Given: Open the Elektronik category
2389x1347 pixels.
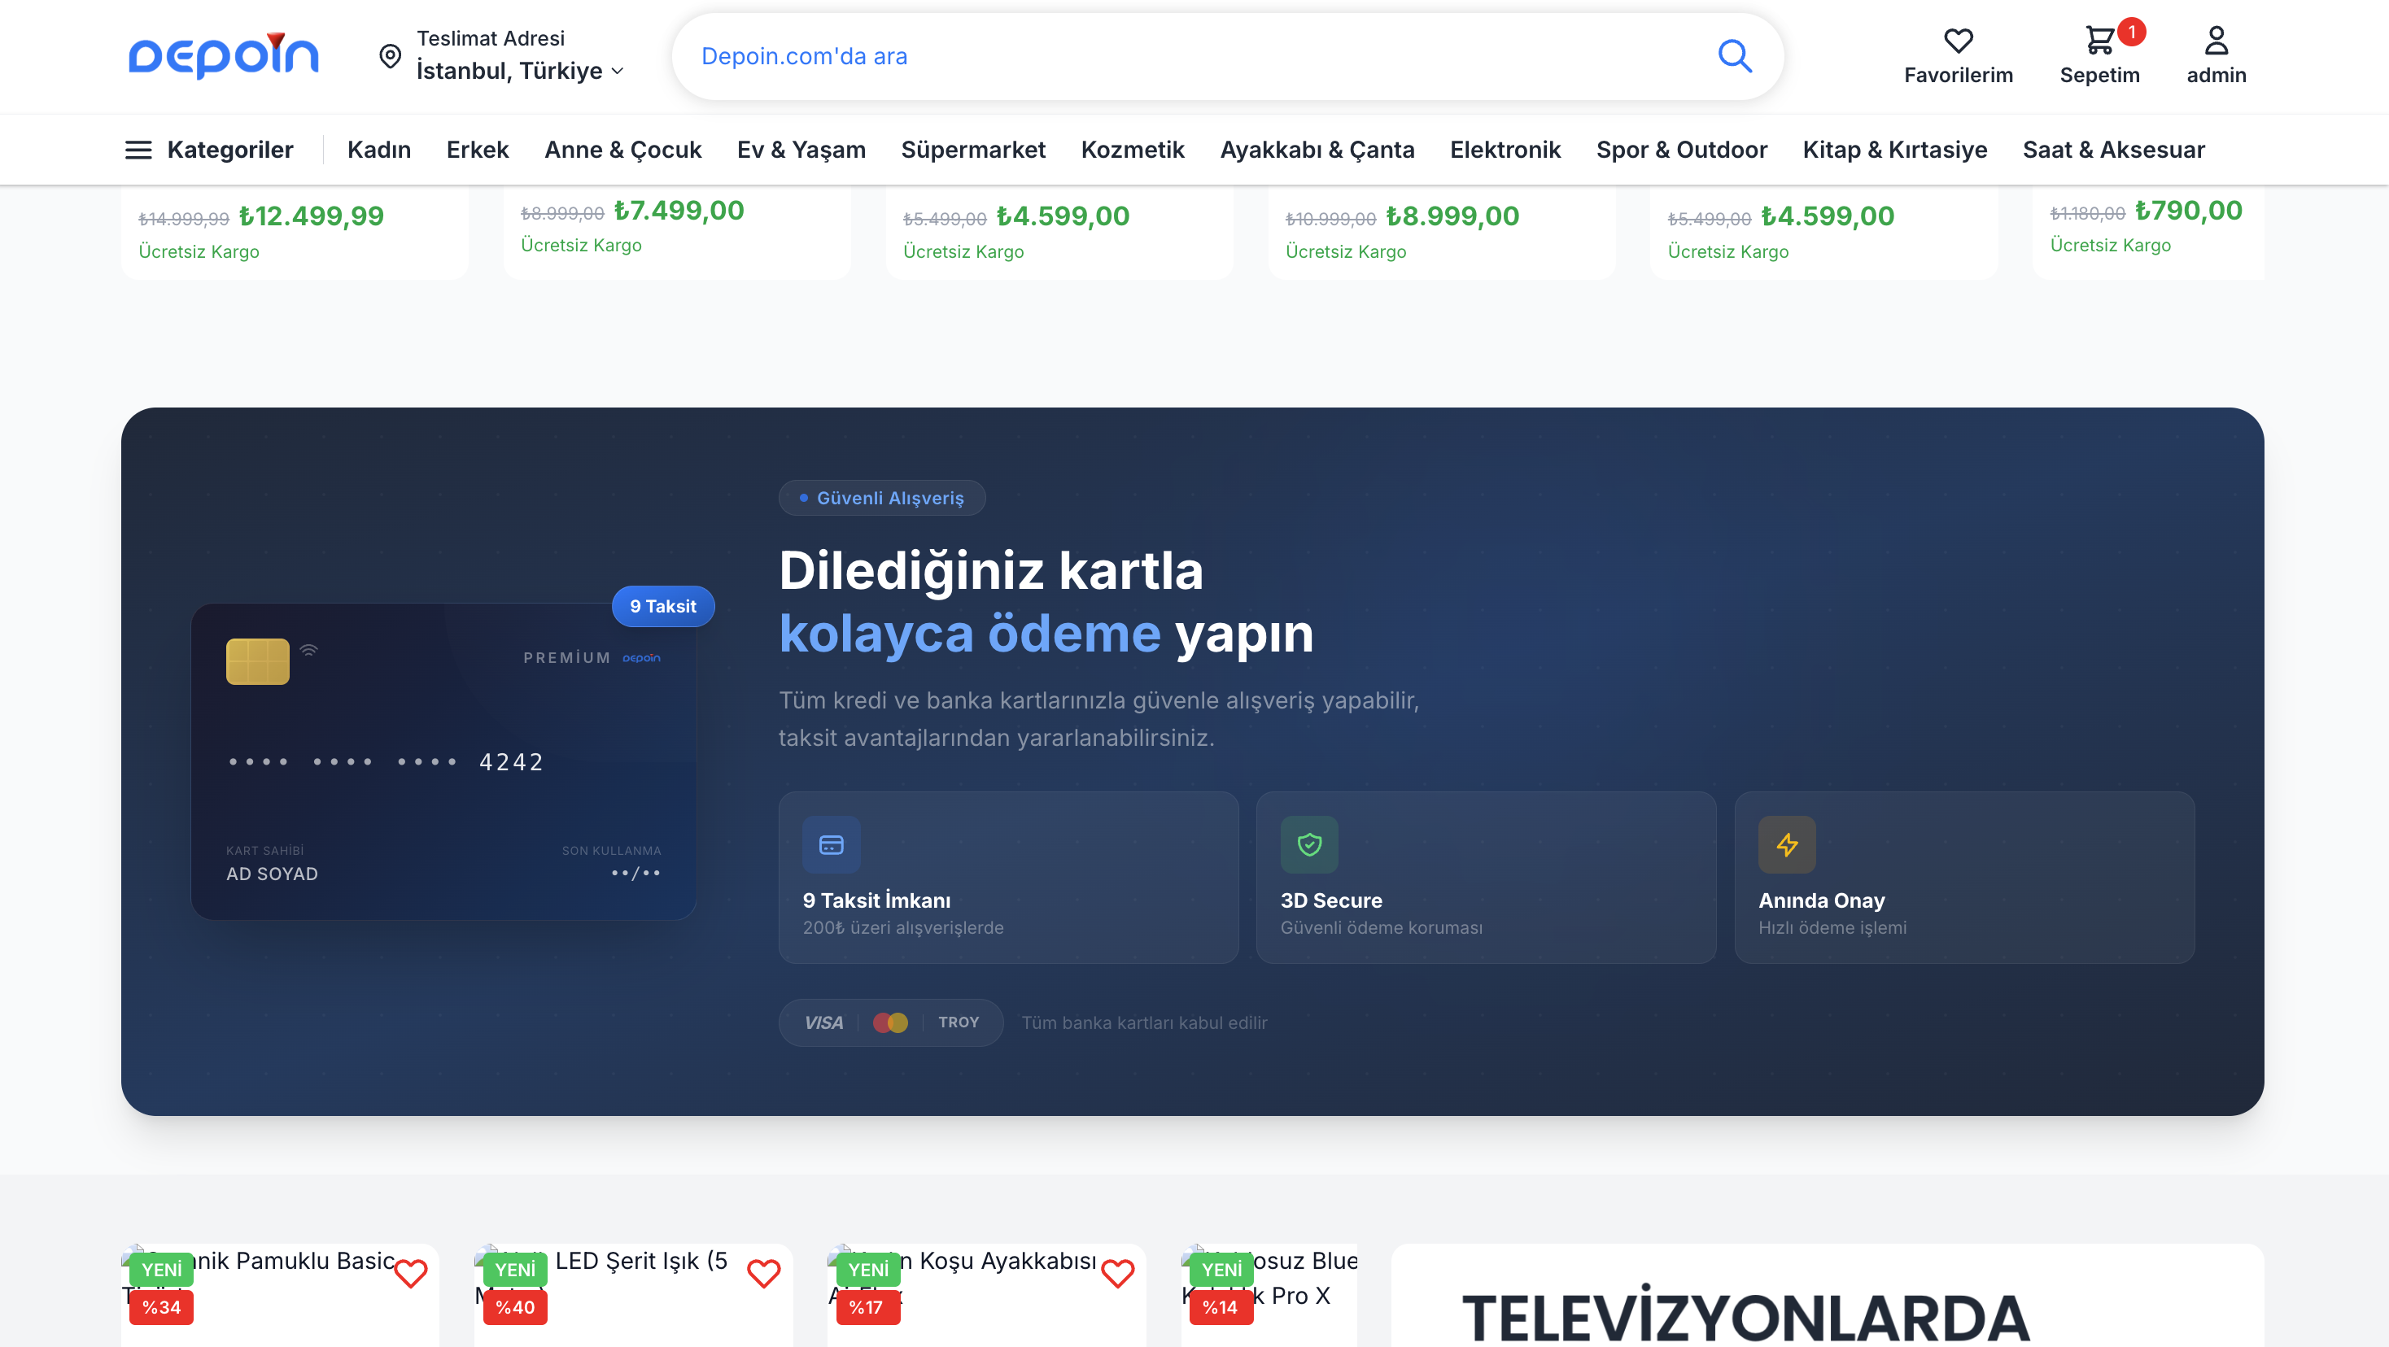Looking at the screenshot, I should (x=1505, y=150).
